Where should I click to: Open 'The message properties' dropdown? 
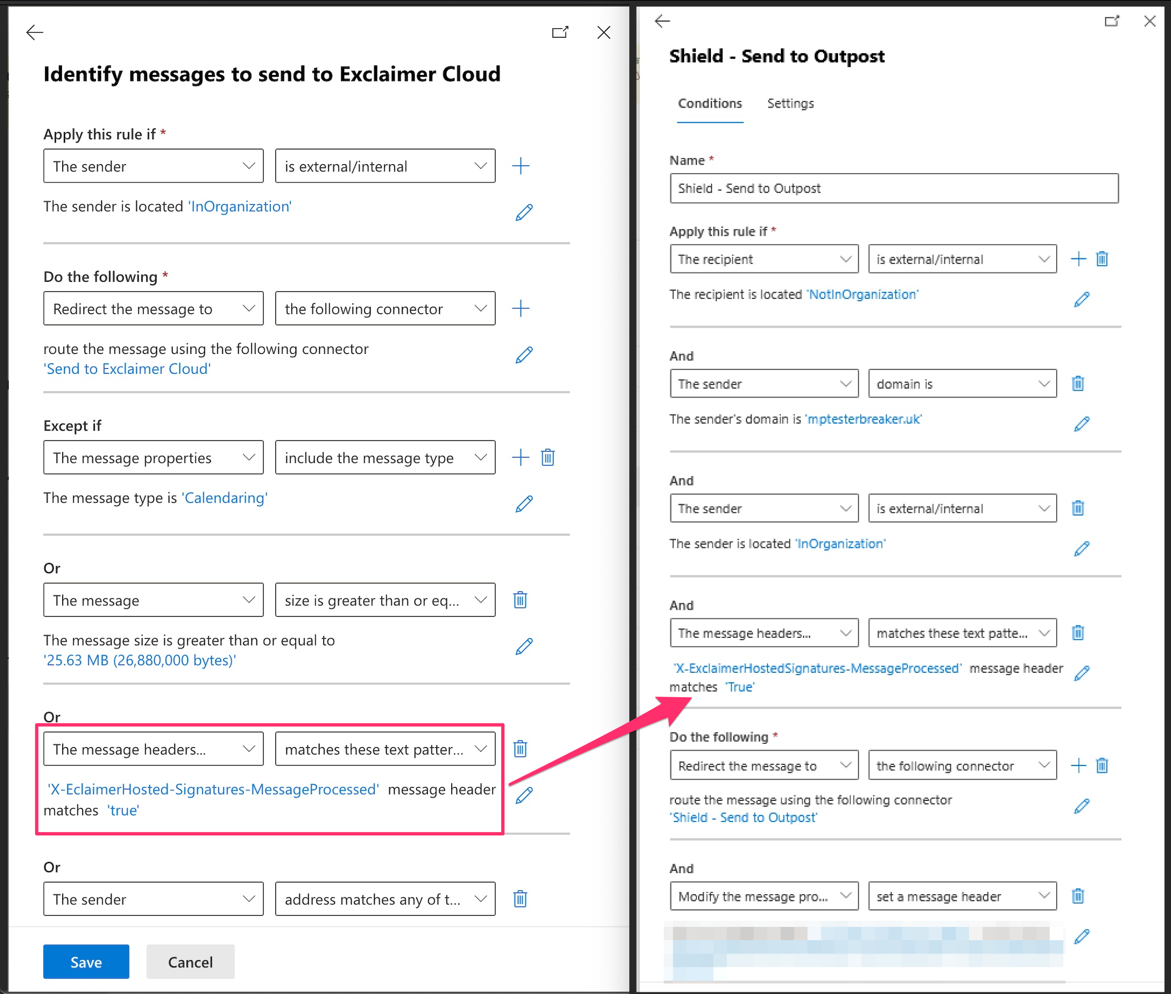pos(153,457)
